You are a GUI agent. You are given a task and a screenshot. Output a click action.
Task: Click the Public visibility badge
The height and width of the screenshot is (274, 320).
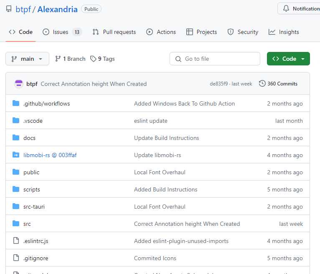tap(91, 9)
